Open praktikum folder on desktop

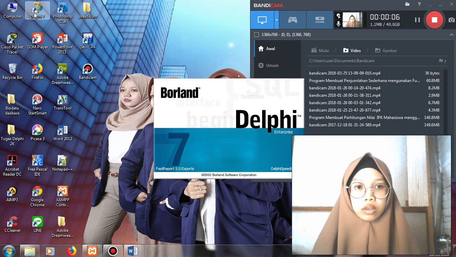[x=88, y=10]
